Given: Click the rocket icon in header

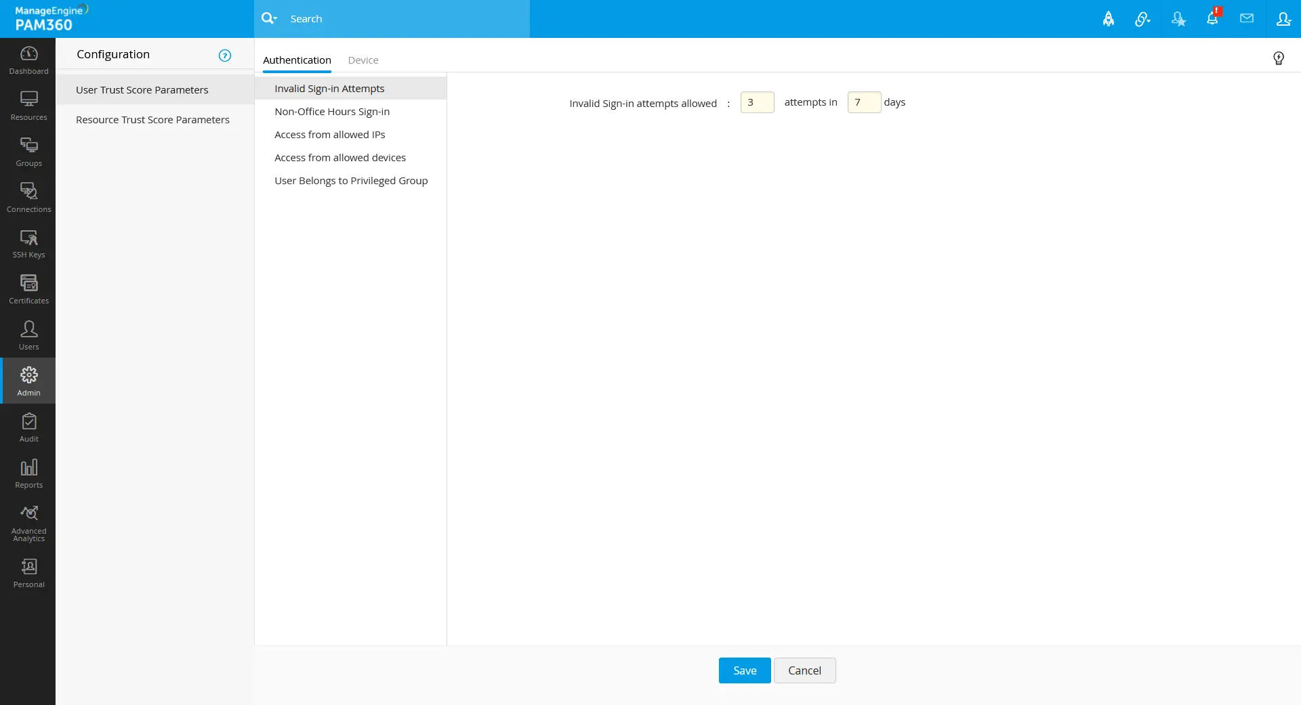Looking at the screenshot, I should pyautogui.click(x=1109, y=19).
